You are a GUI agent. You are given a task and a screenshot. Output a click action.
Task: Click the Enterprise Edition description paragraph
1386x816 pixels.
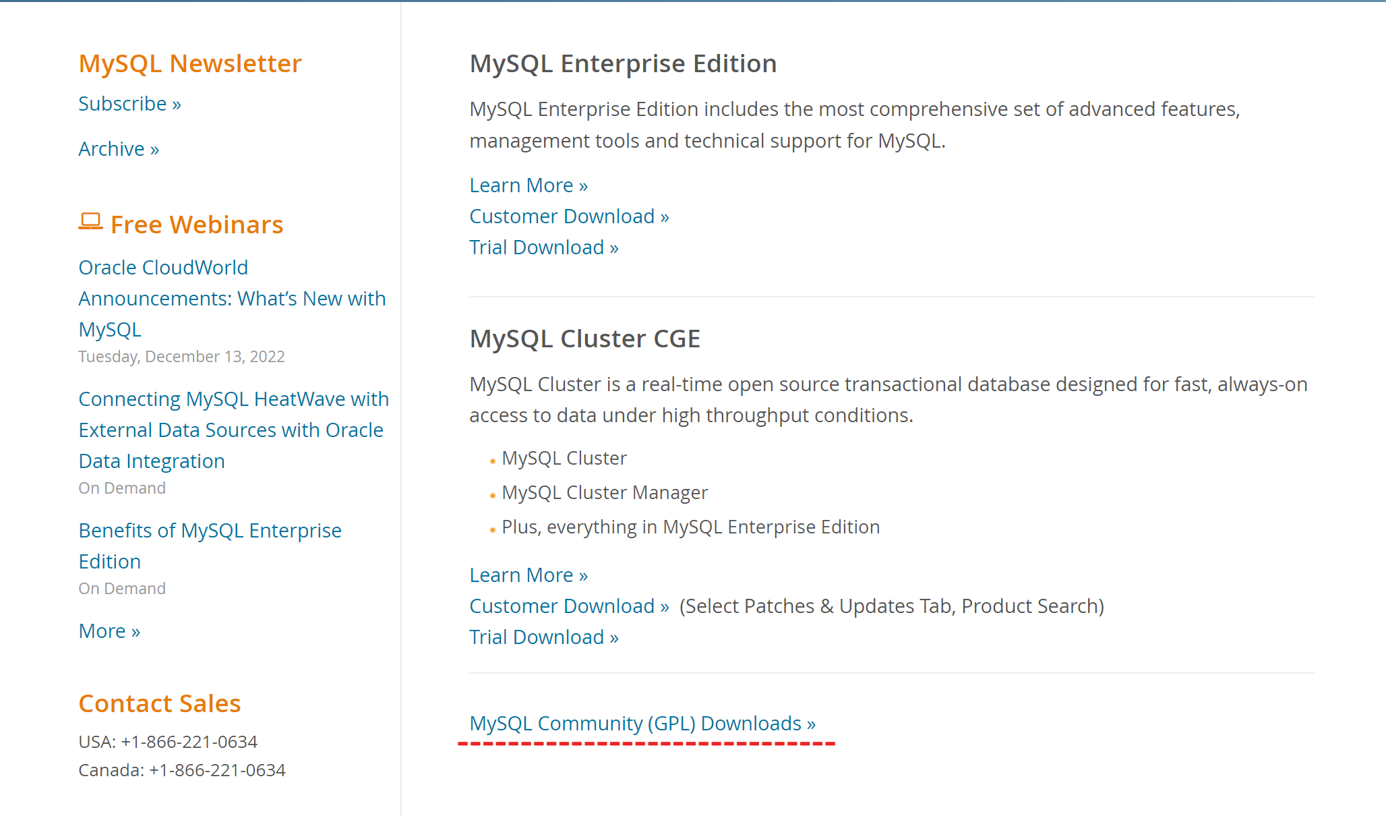pos(855,125)
